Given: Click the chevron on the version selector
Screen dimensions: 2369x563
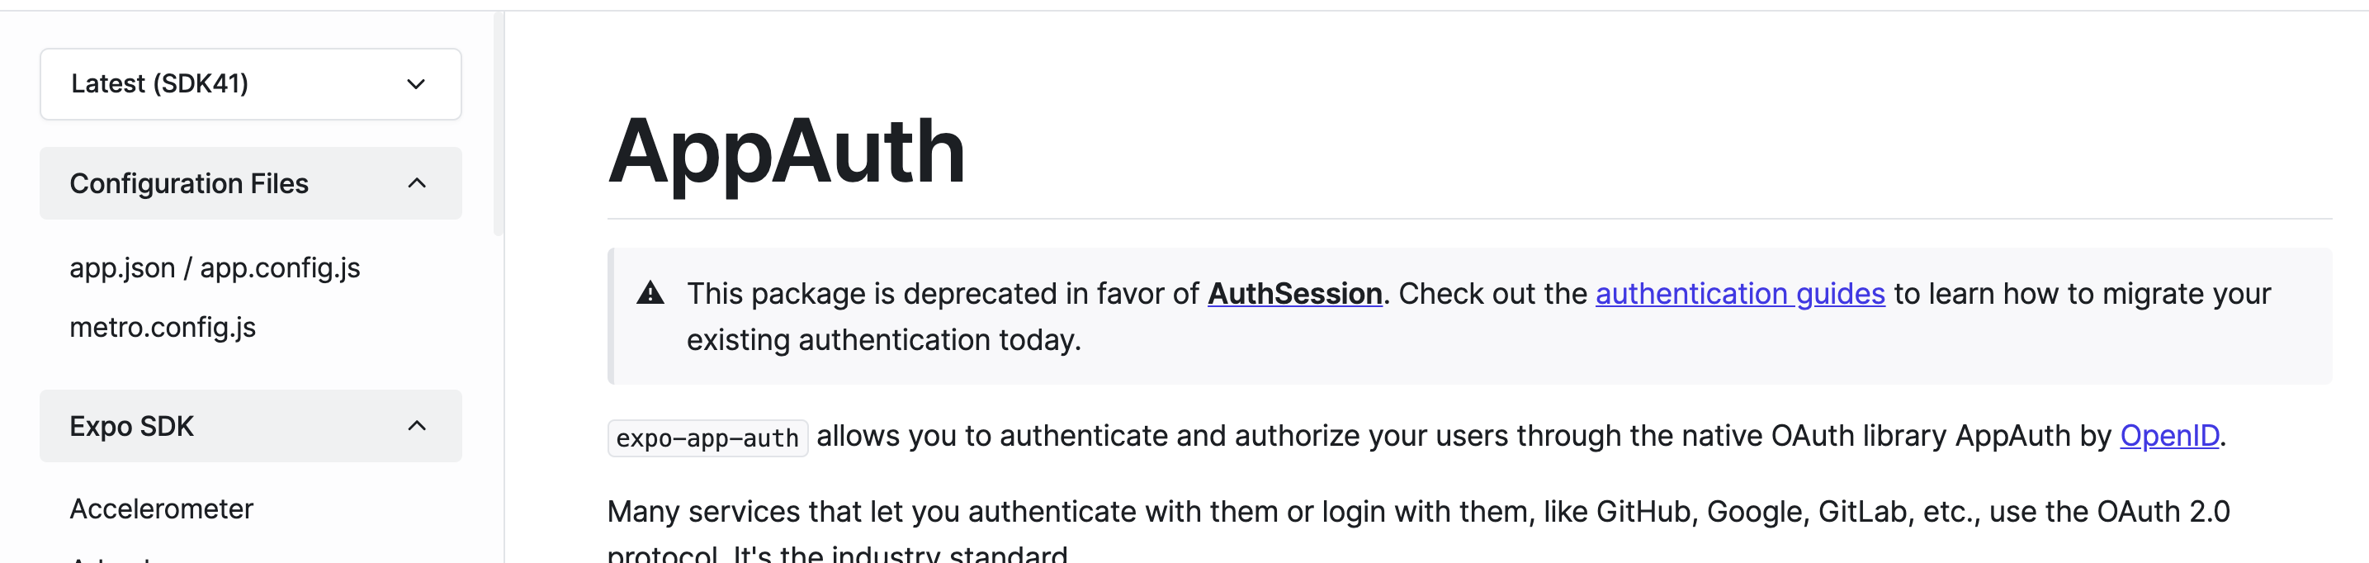Looking at the screenshot, I should [417, 85].
